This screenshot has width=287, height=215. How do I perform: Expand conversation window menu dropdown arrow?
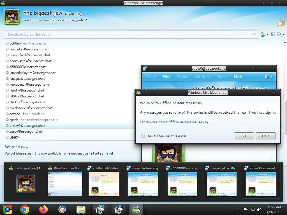coord(271,77)
